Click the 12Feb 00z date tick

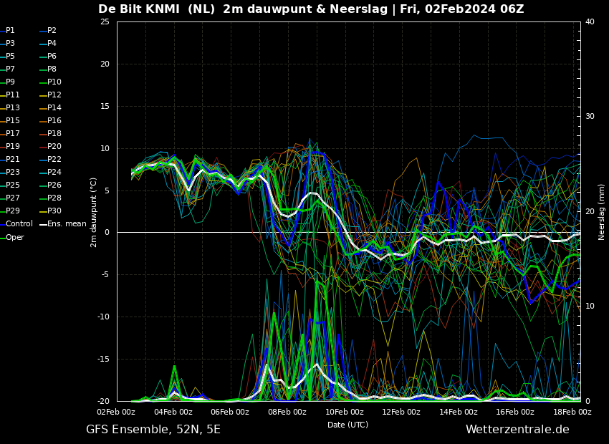[x=401, y=412]
